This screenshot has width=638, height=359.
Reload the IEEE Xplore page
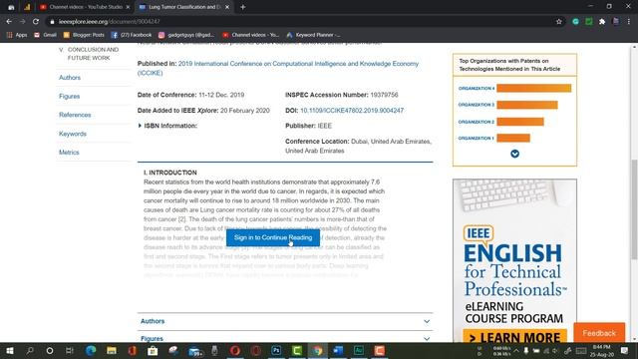[x=36, y=21]
